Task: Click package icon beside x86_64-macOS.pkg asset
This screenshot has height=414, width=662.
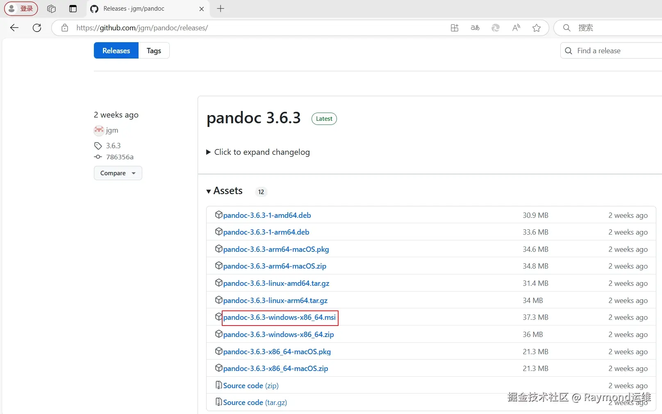Action: pyautogui.click(x=219, y=351)
